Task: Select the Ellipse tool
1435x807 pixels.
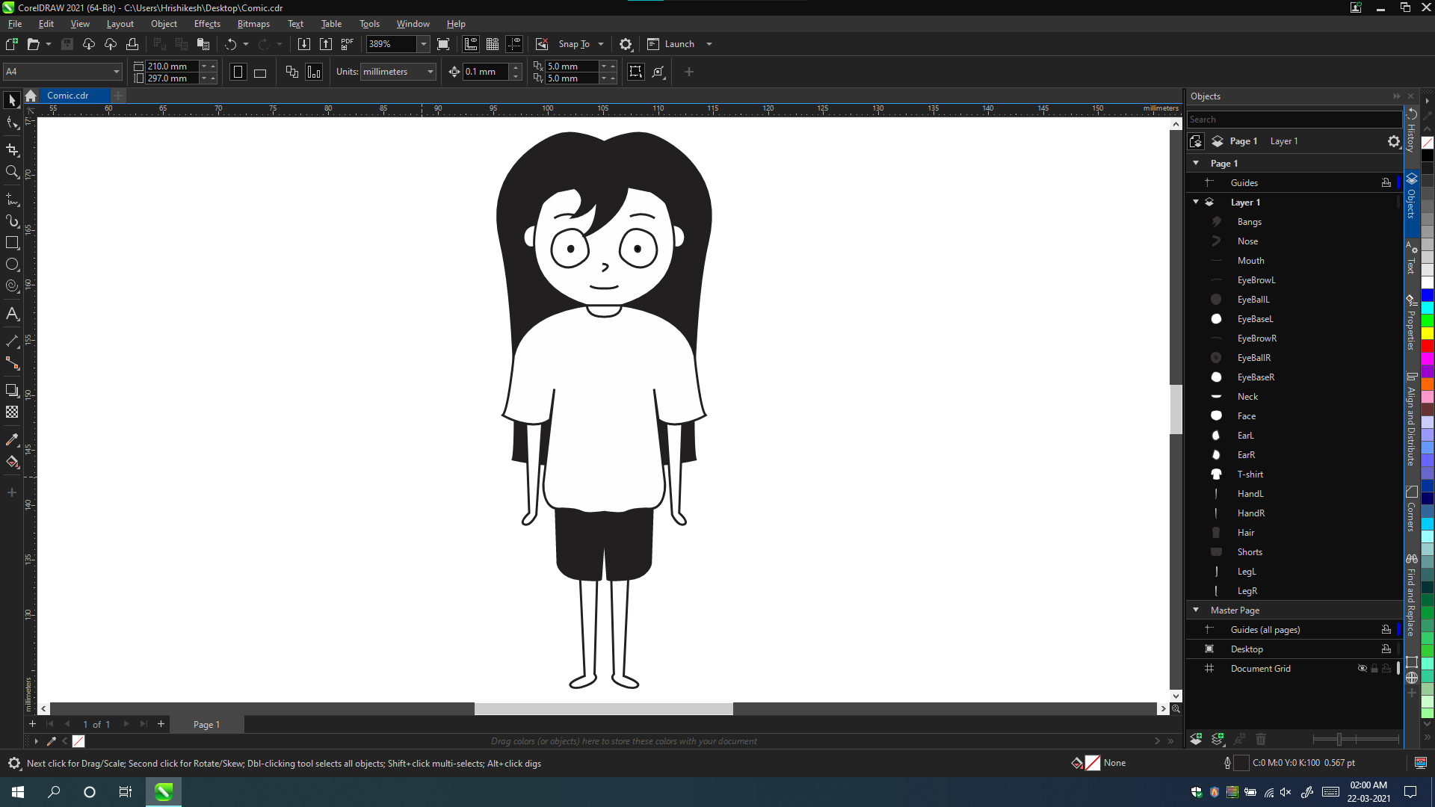Action: coord(12,265)
